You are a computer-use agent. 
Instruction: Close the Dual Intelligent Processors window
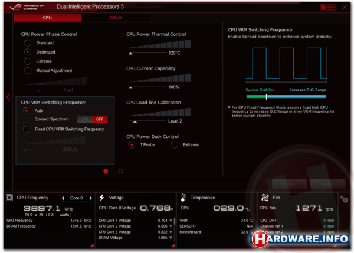tap(345, 7)
